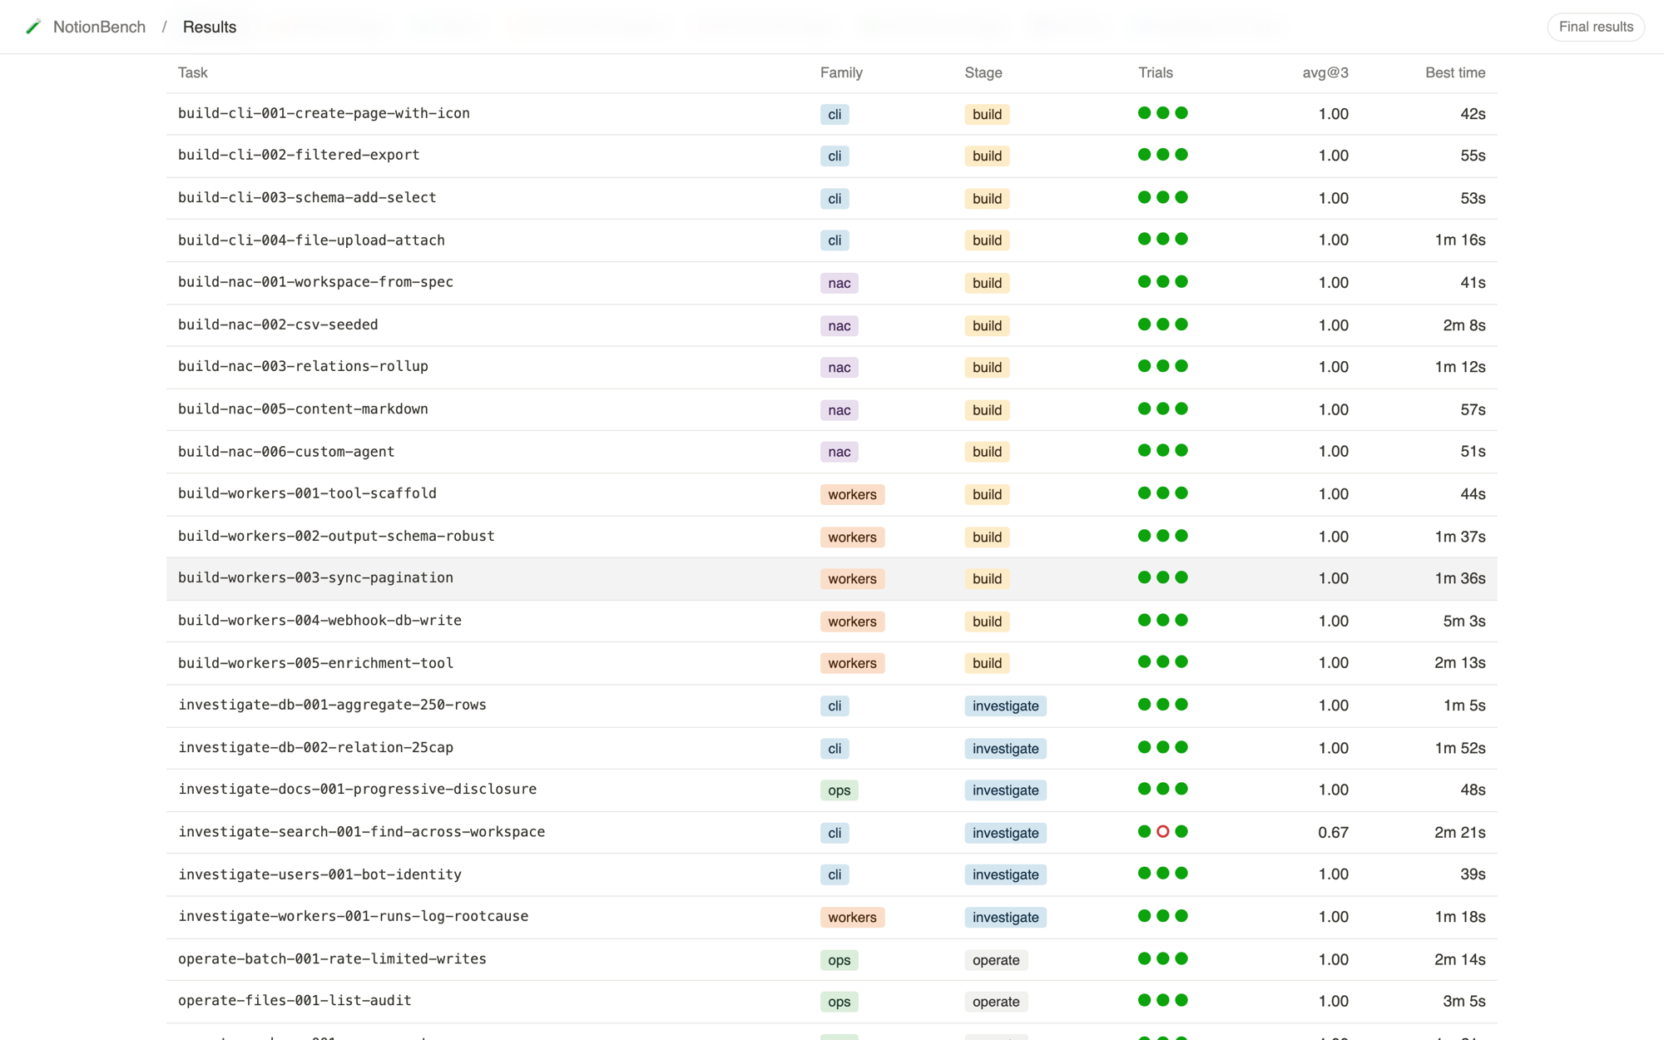Click the Family column header
The height and width of the screenshot is (1040, 1664).
pos(841,72)
